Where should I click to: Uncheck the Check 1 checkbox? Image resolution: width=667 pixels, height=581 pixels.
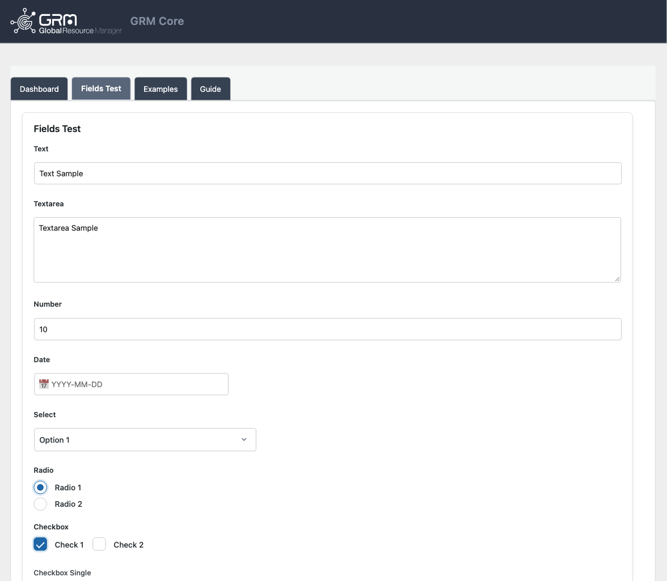pyautogui.click(x=40, y=545)
